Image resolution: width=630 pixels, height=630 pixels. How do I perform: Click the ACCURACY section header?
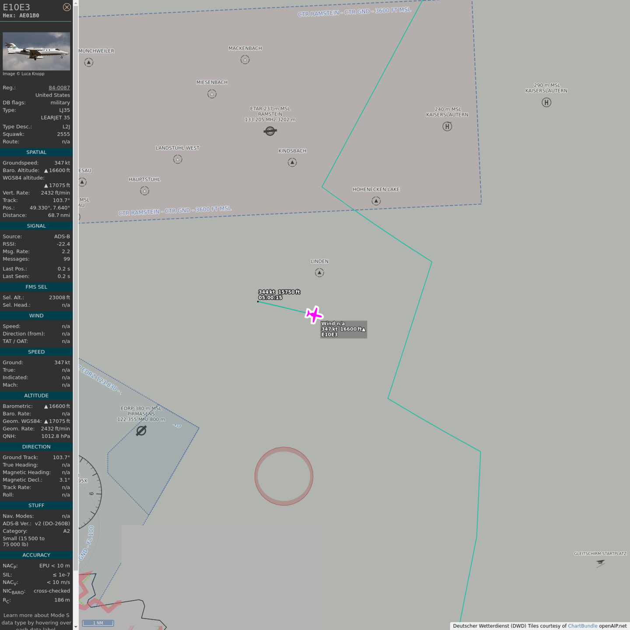click(36, 555)
